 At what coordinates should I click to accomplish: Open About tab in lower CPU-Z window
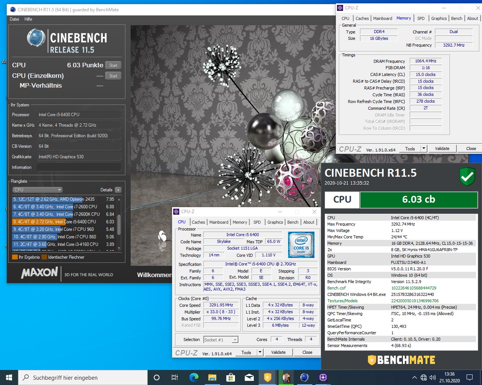point(309,222)
